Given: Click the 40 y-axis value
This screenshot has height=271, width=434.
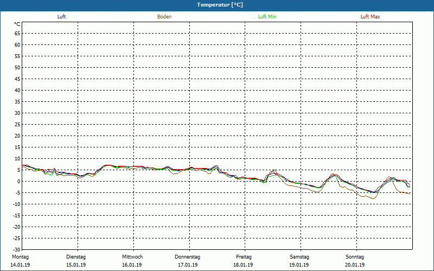Looking at the screenshot, I should (17, 91).
